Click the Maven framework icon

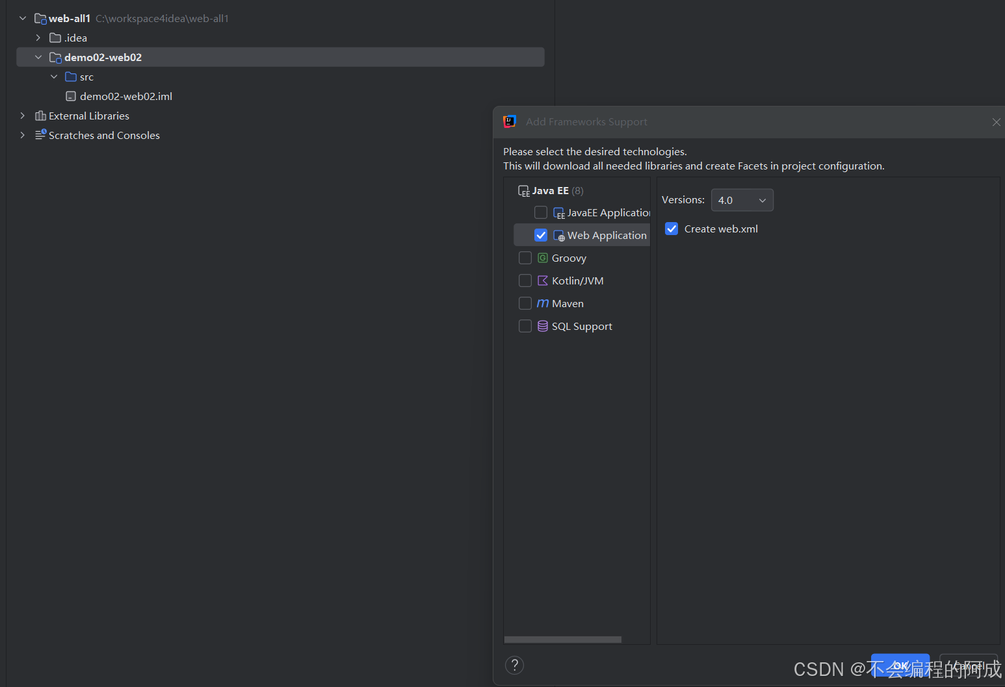coord(543,303)
